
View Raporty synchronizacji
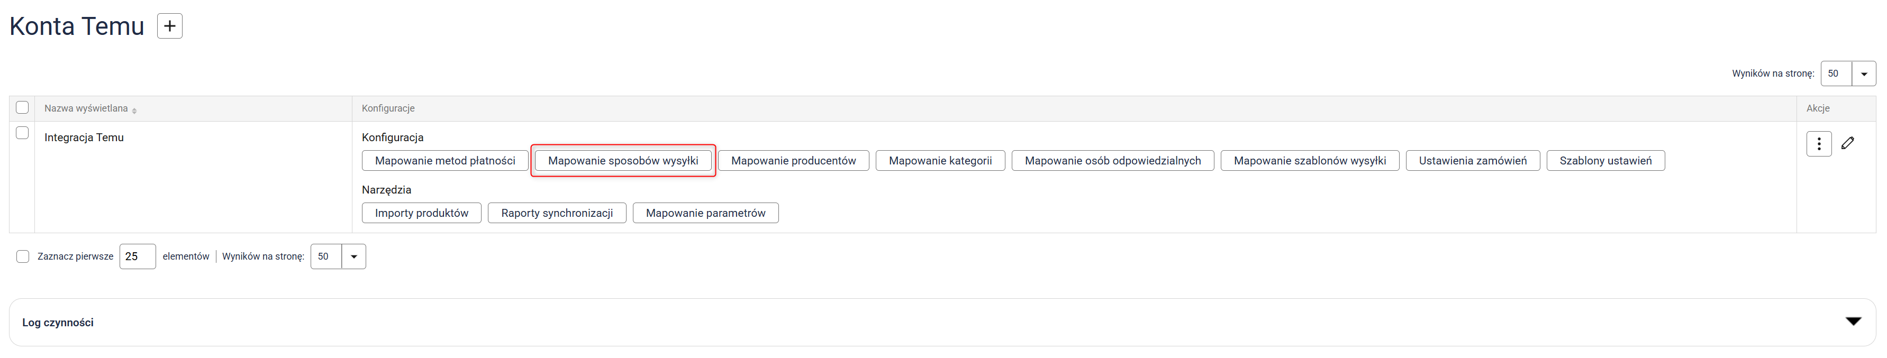[x=557, y=213]
